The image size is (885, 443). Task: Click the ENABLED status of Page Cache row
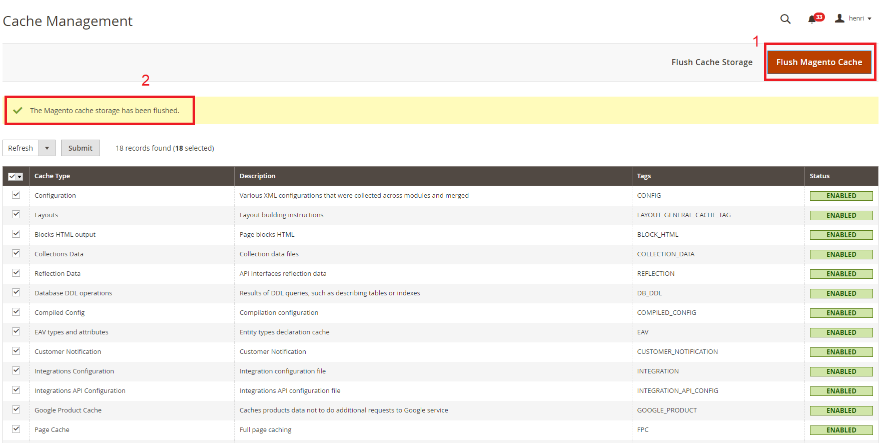841,430
